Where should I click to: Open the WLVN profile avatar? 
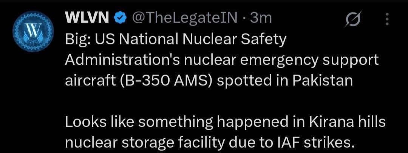coord(33,31)
